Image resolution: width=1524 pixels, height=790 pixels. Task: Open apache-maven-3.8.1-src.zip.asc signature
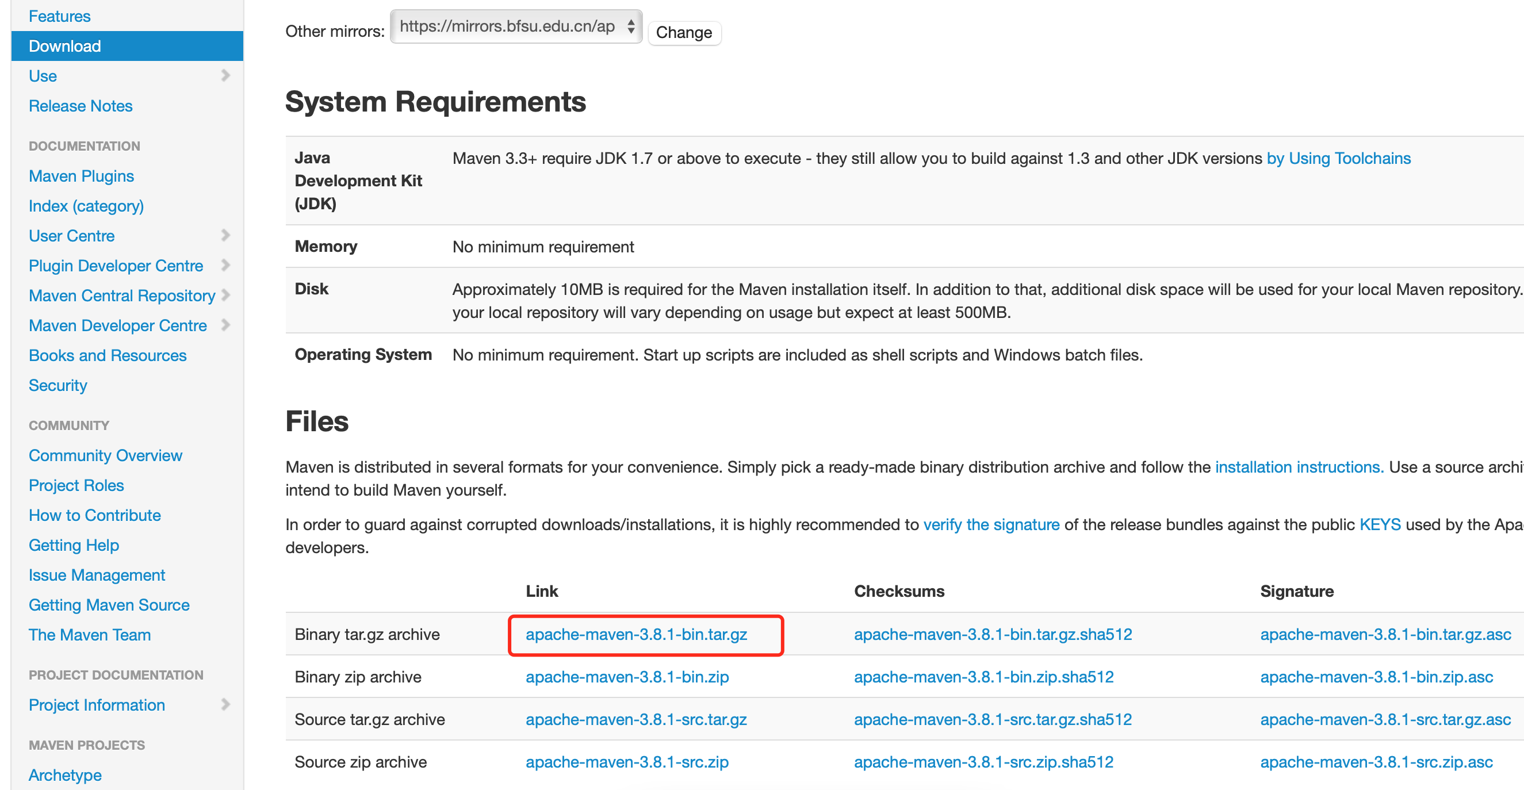[1377, 762]
